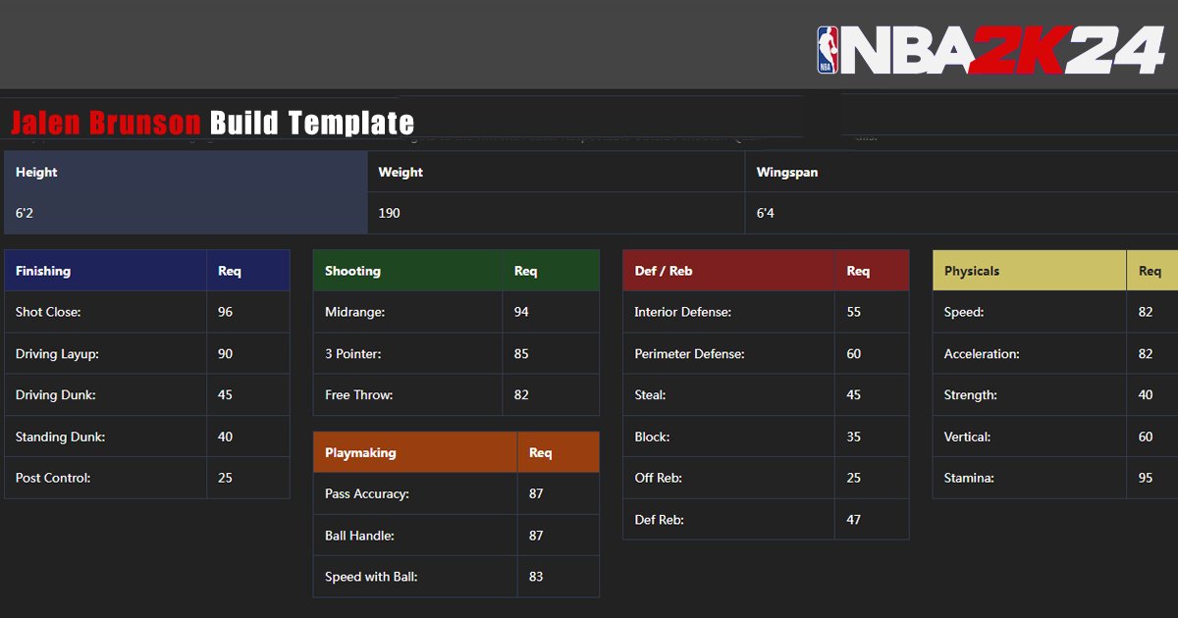
Task: Click the Acceleration row label
Action: point(982,353)
